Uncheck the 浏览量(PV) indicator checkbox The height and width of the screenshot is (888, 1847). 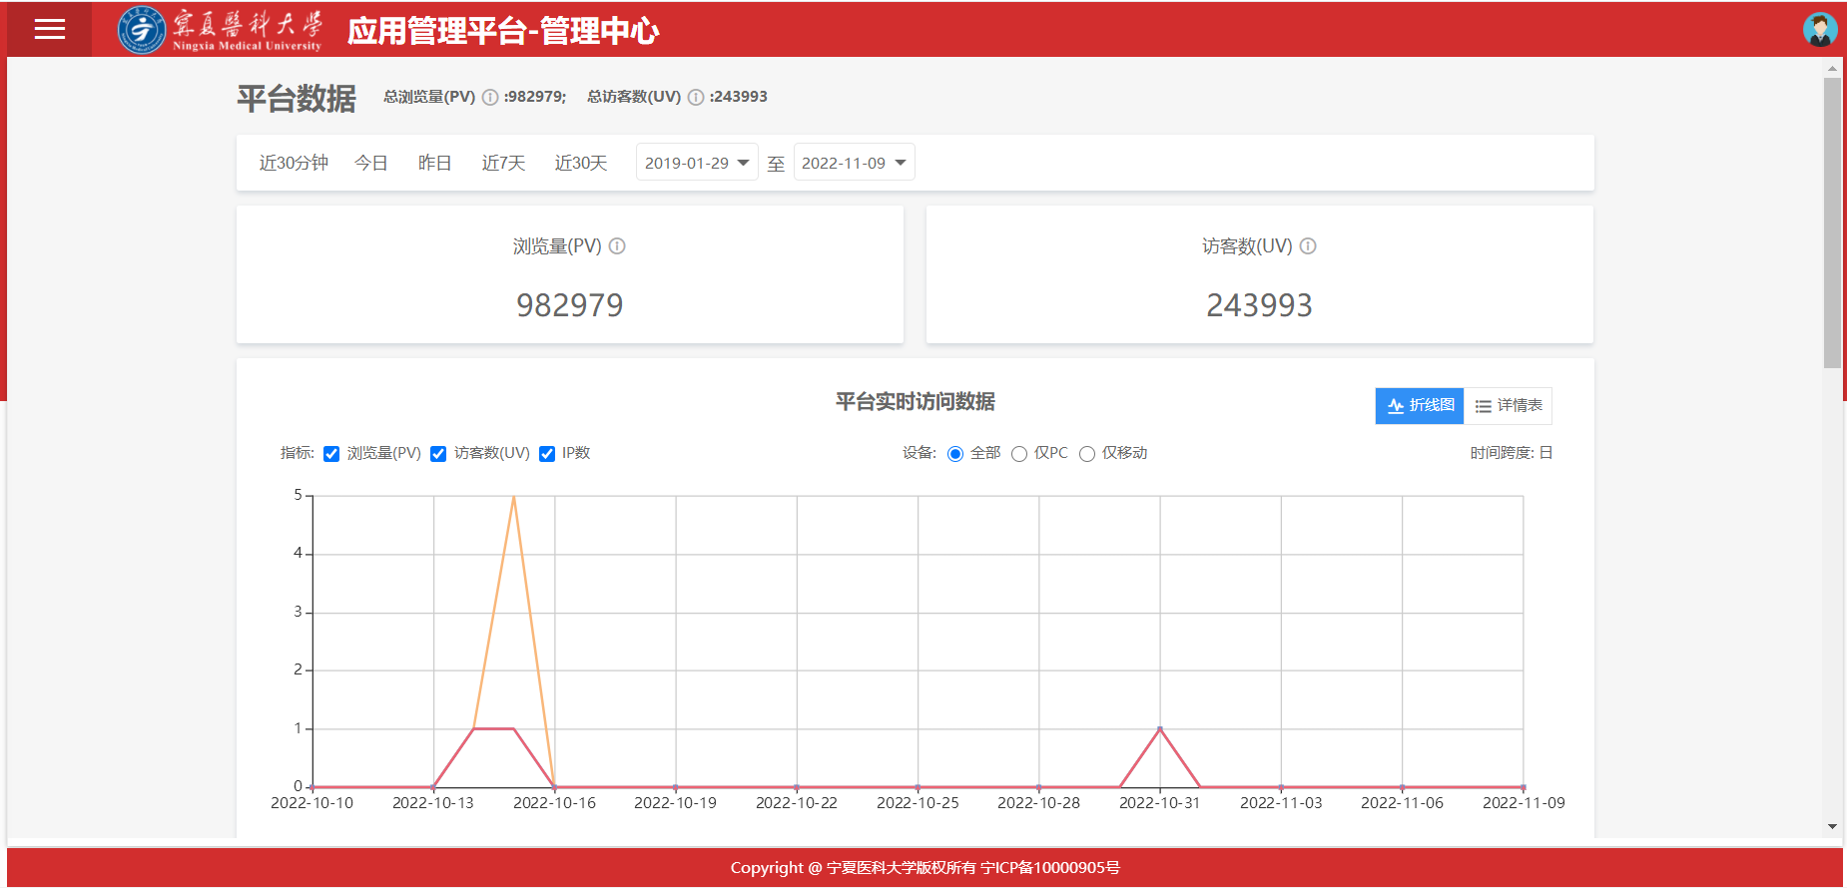pyautogui.click(x=331, y=454)
